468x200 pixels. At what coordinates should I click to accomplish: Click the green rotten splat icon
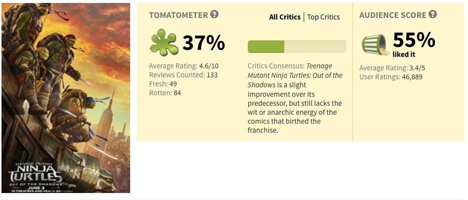[164, 44]
